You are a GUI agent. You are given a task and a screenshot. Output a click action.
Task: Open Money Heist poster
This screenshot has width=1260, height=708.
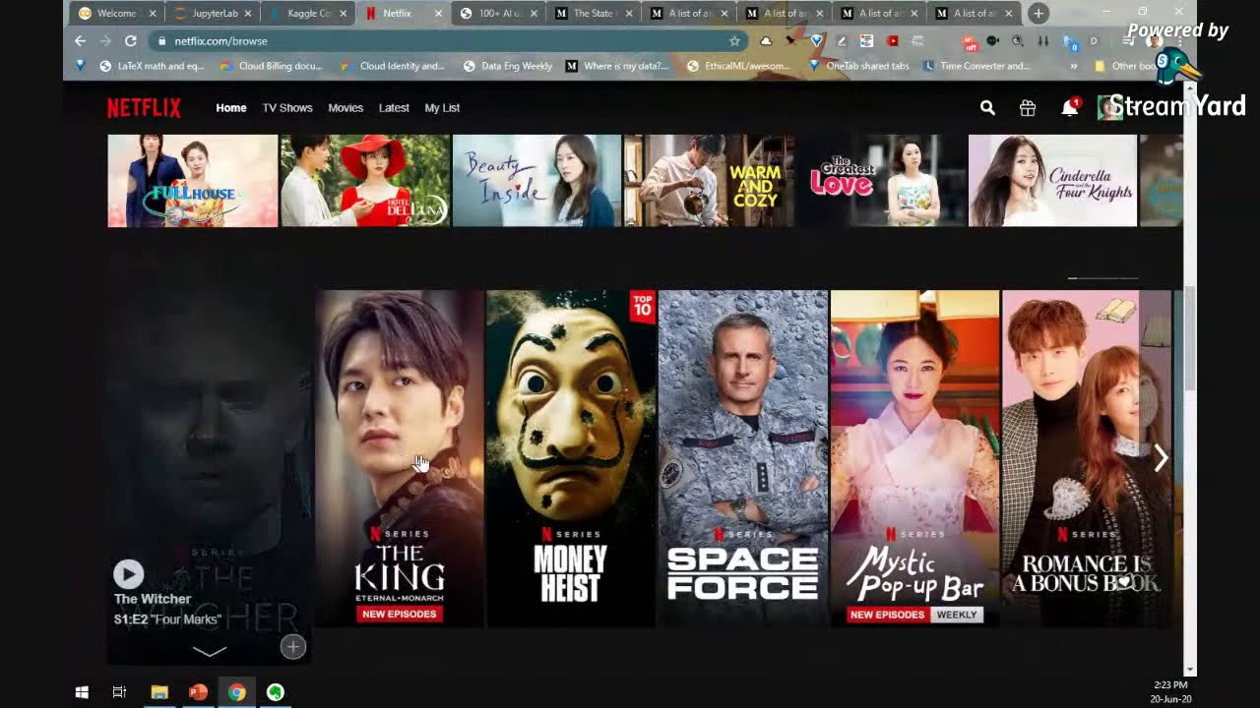(x=571, y=458)
